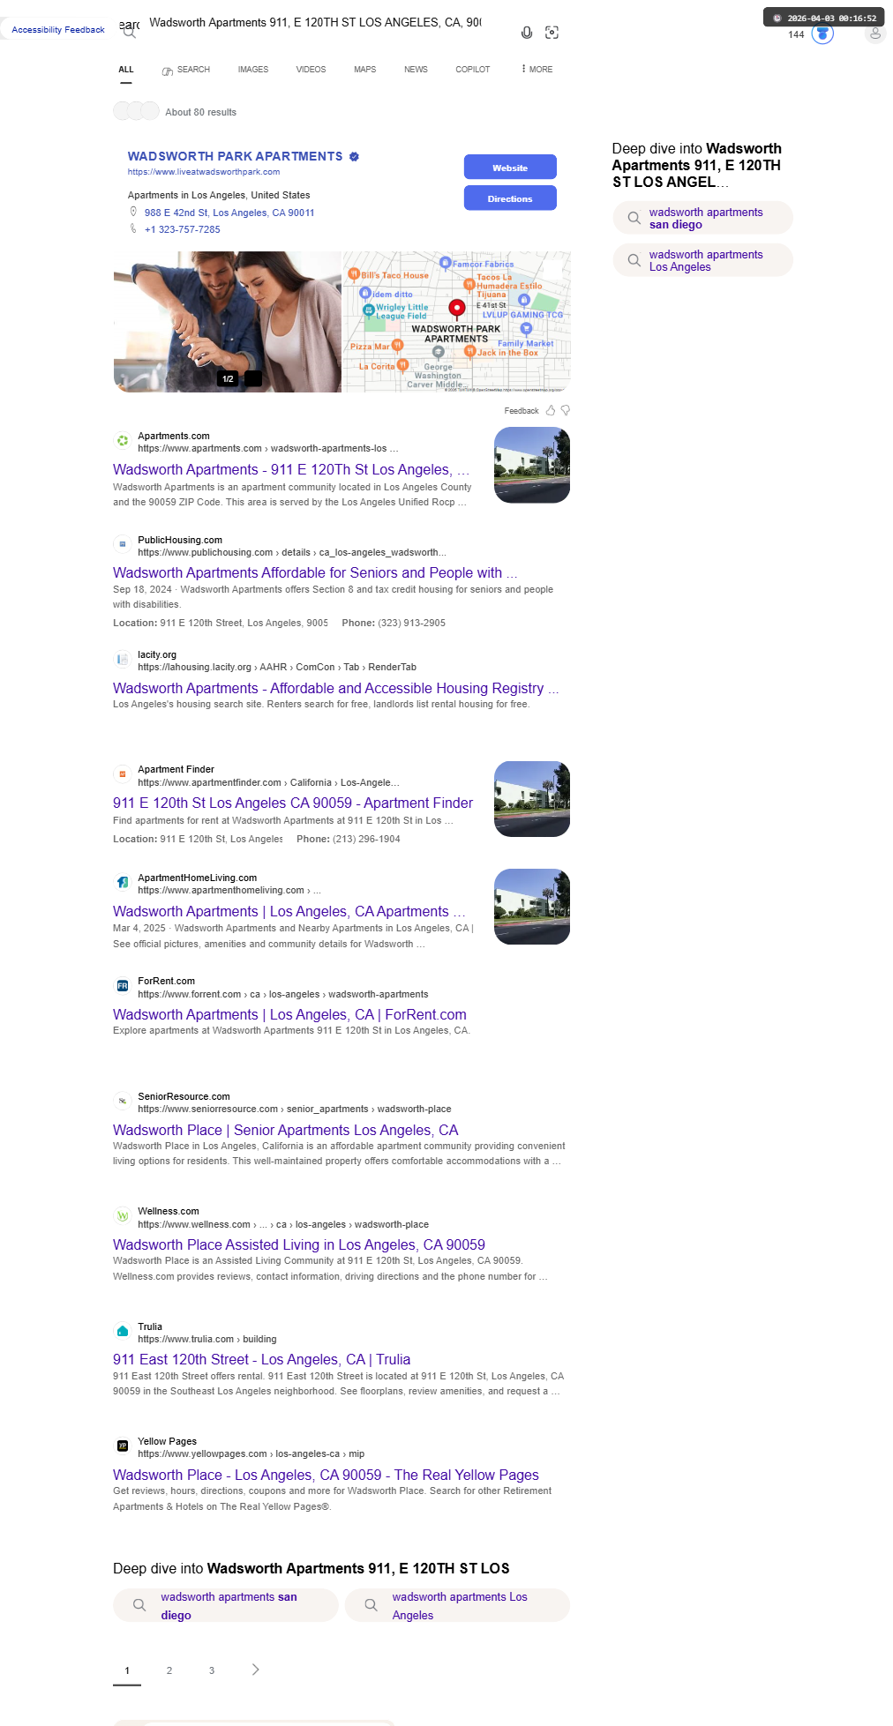Viewport: 893px width, 1726px height.
Task: Switch to the SEARCH tab
Action: 186,70
